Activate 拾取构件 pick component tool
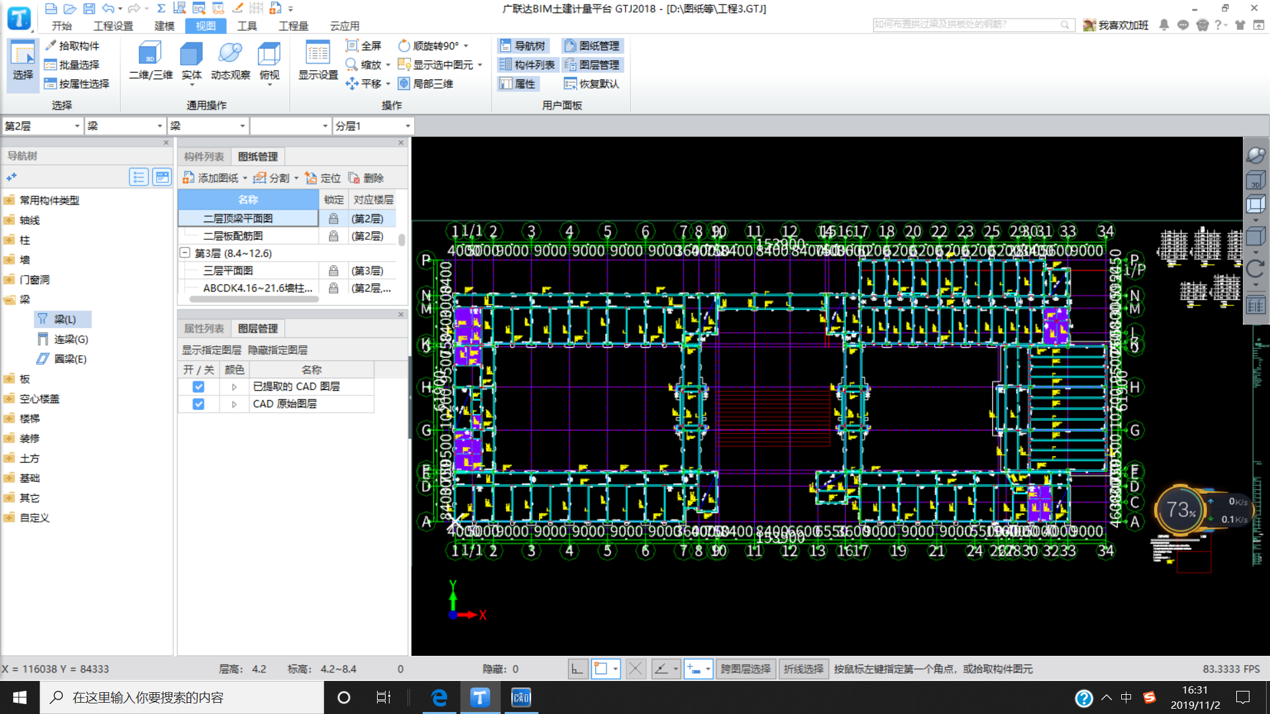This screenshot has width=1270, height=714. point(73,46)
